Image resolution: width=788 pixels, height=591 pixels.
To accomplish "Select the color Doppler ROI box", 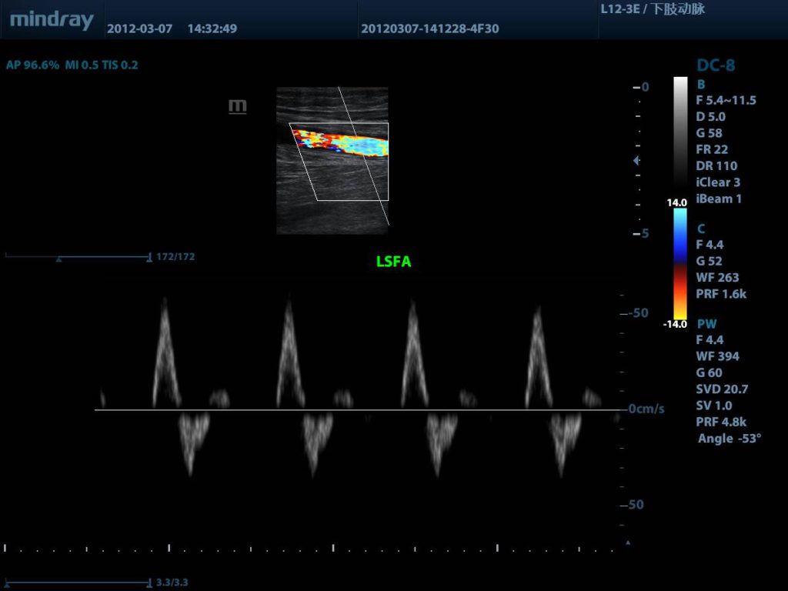I will 339,162.
